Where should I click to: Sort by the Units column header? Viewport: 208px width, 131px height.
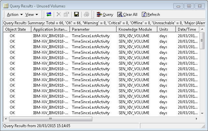tap(167, 29)
